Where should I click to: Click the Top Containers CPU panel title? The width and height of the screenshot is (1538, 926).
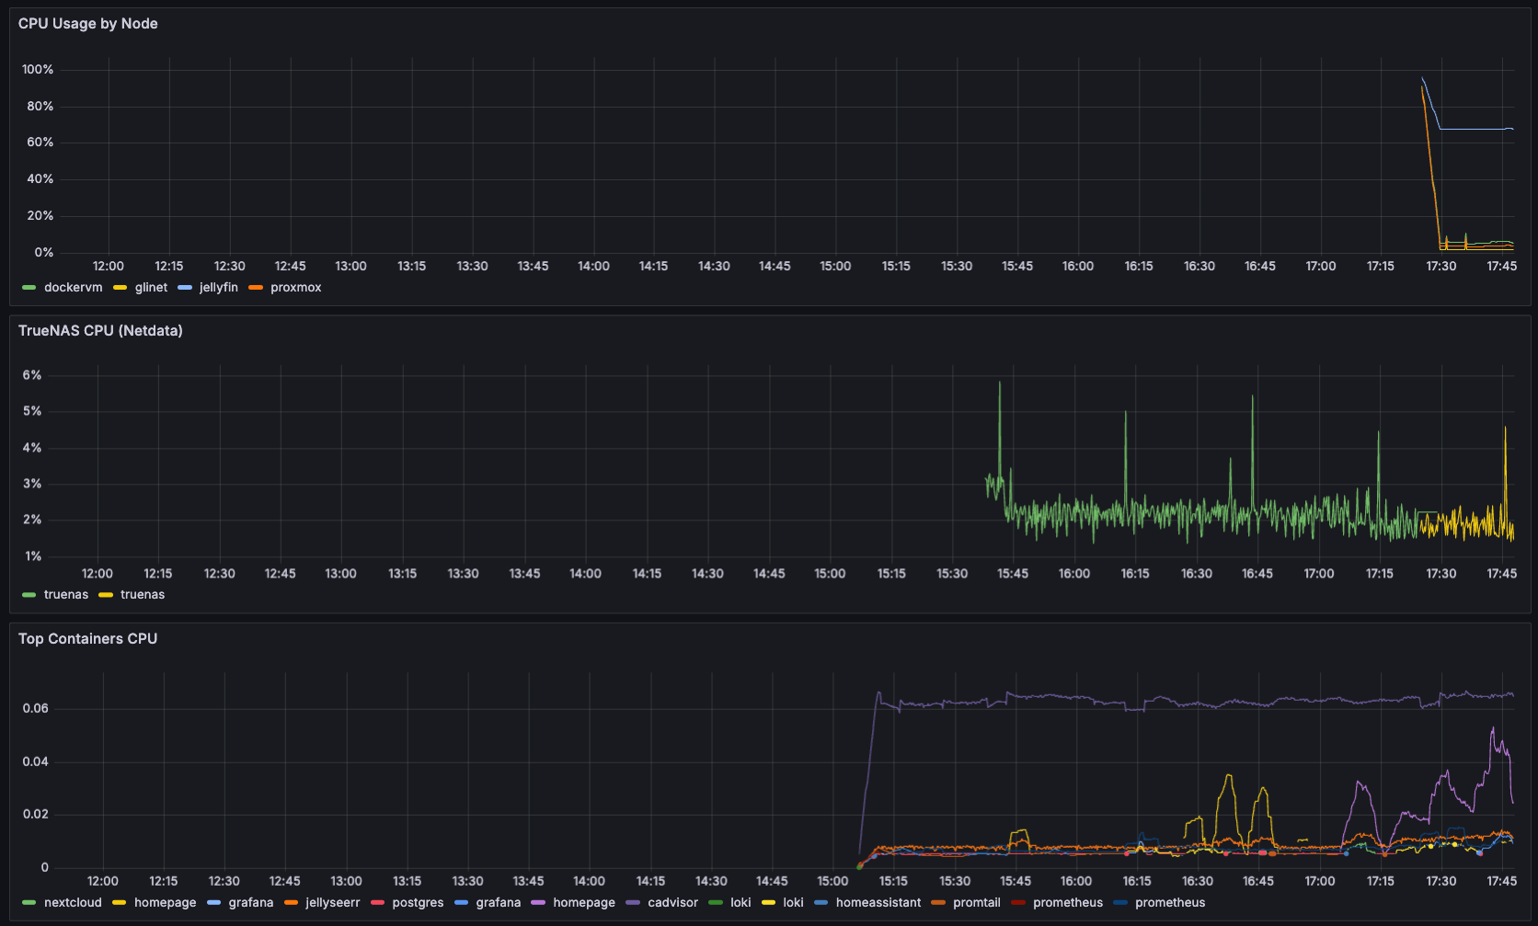[x=87, y=638]
